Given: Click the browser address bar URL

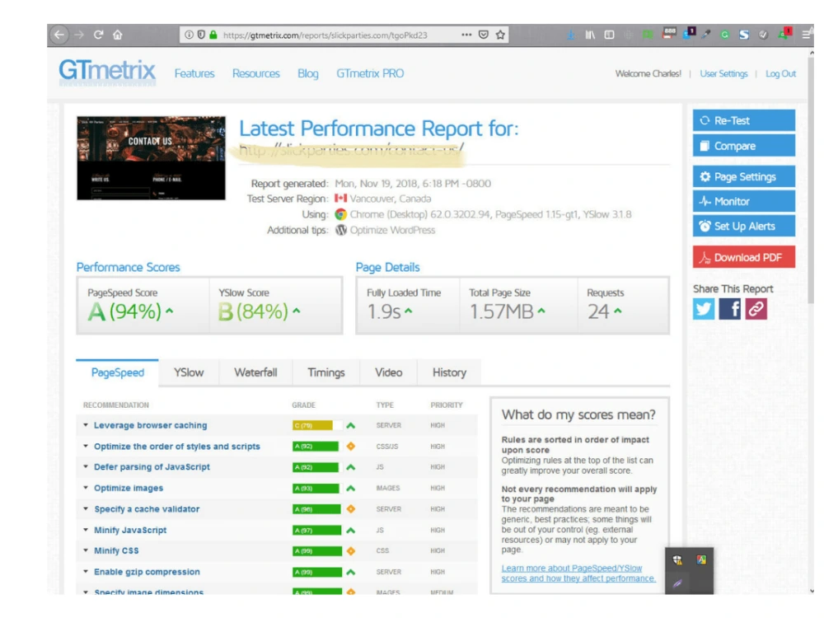Looking at the screenshot, I should [325, 35].
